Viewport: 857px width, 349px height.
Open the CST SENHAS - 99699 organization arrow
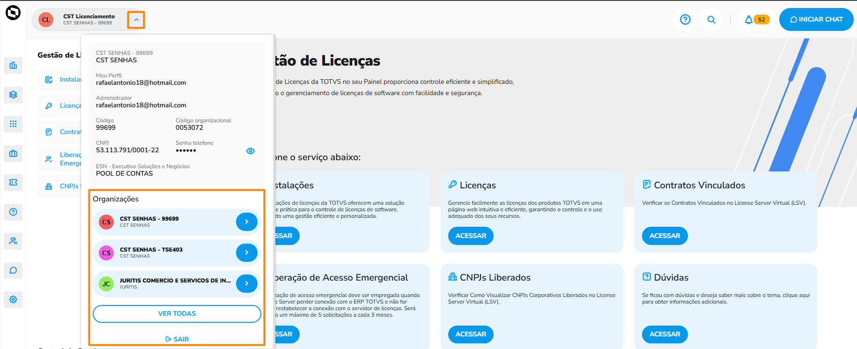247,222
